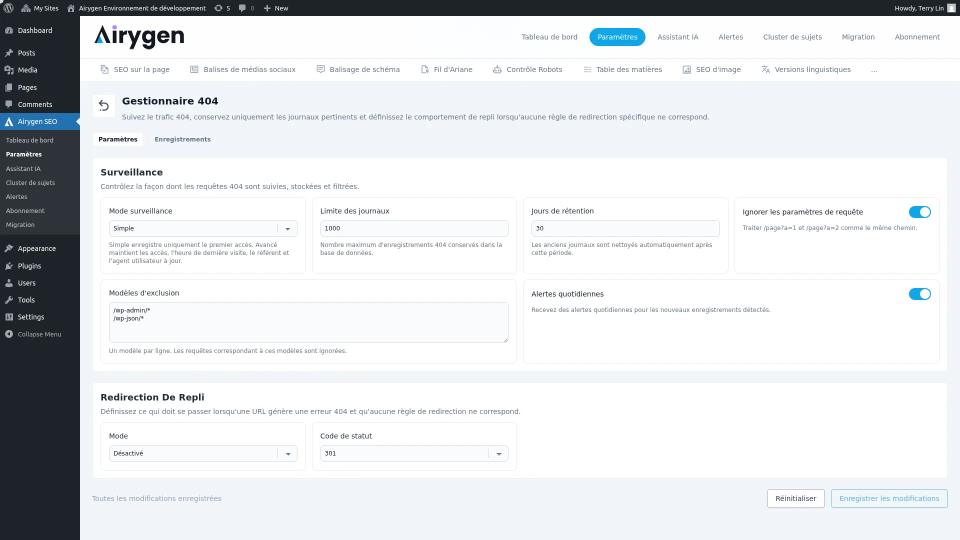Click the Table des matières list icon

pos(587,69)
